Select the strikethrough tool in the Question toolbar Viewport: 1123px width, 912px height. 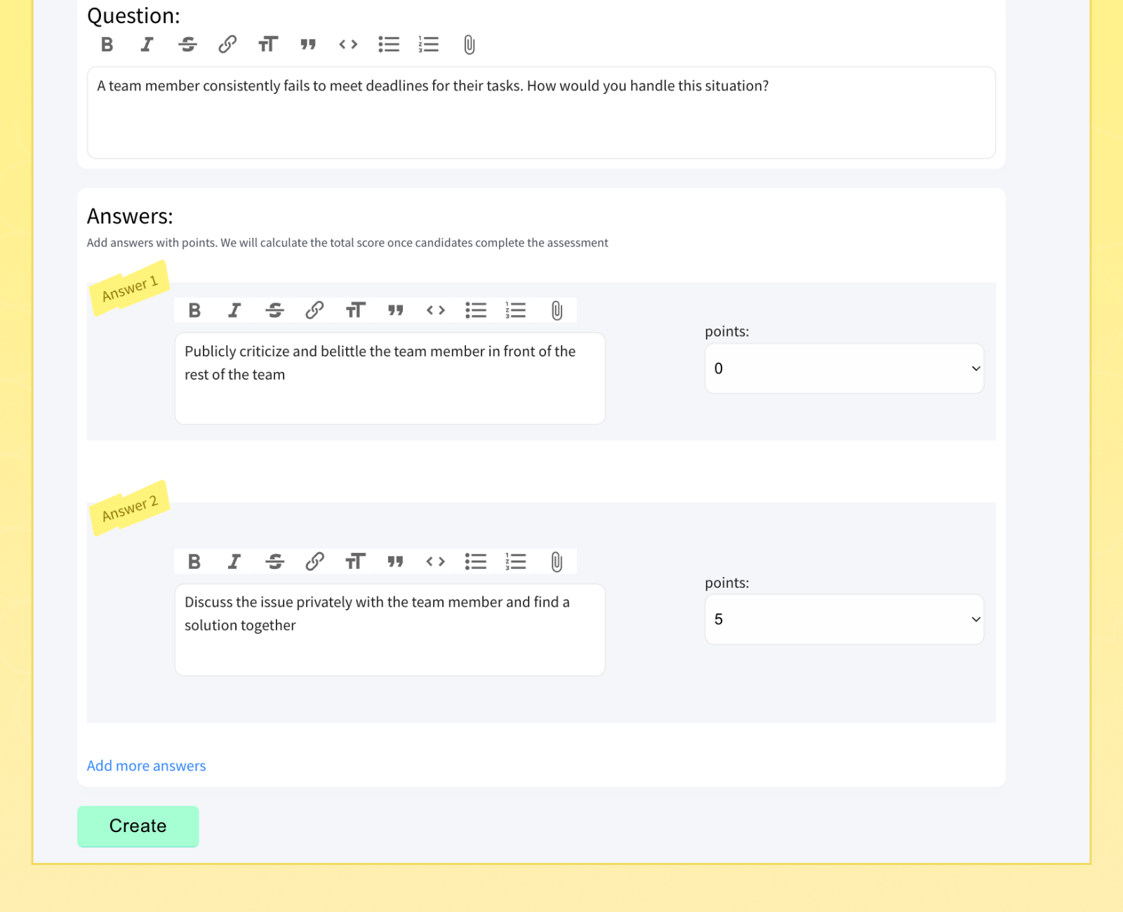click(x=187, y=44)
